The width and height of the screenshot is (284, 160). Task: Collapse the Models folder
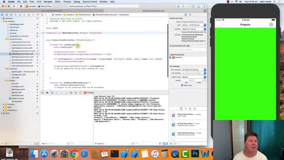pos(6,80)
